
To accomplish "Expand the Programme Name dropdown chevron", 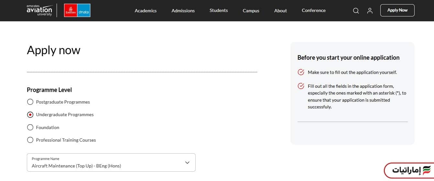I will (187, 163).
